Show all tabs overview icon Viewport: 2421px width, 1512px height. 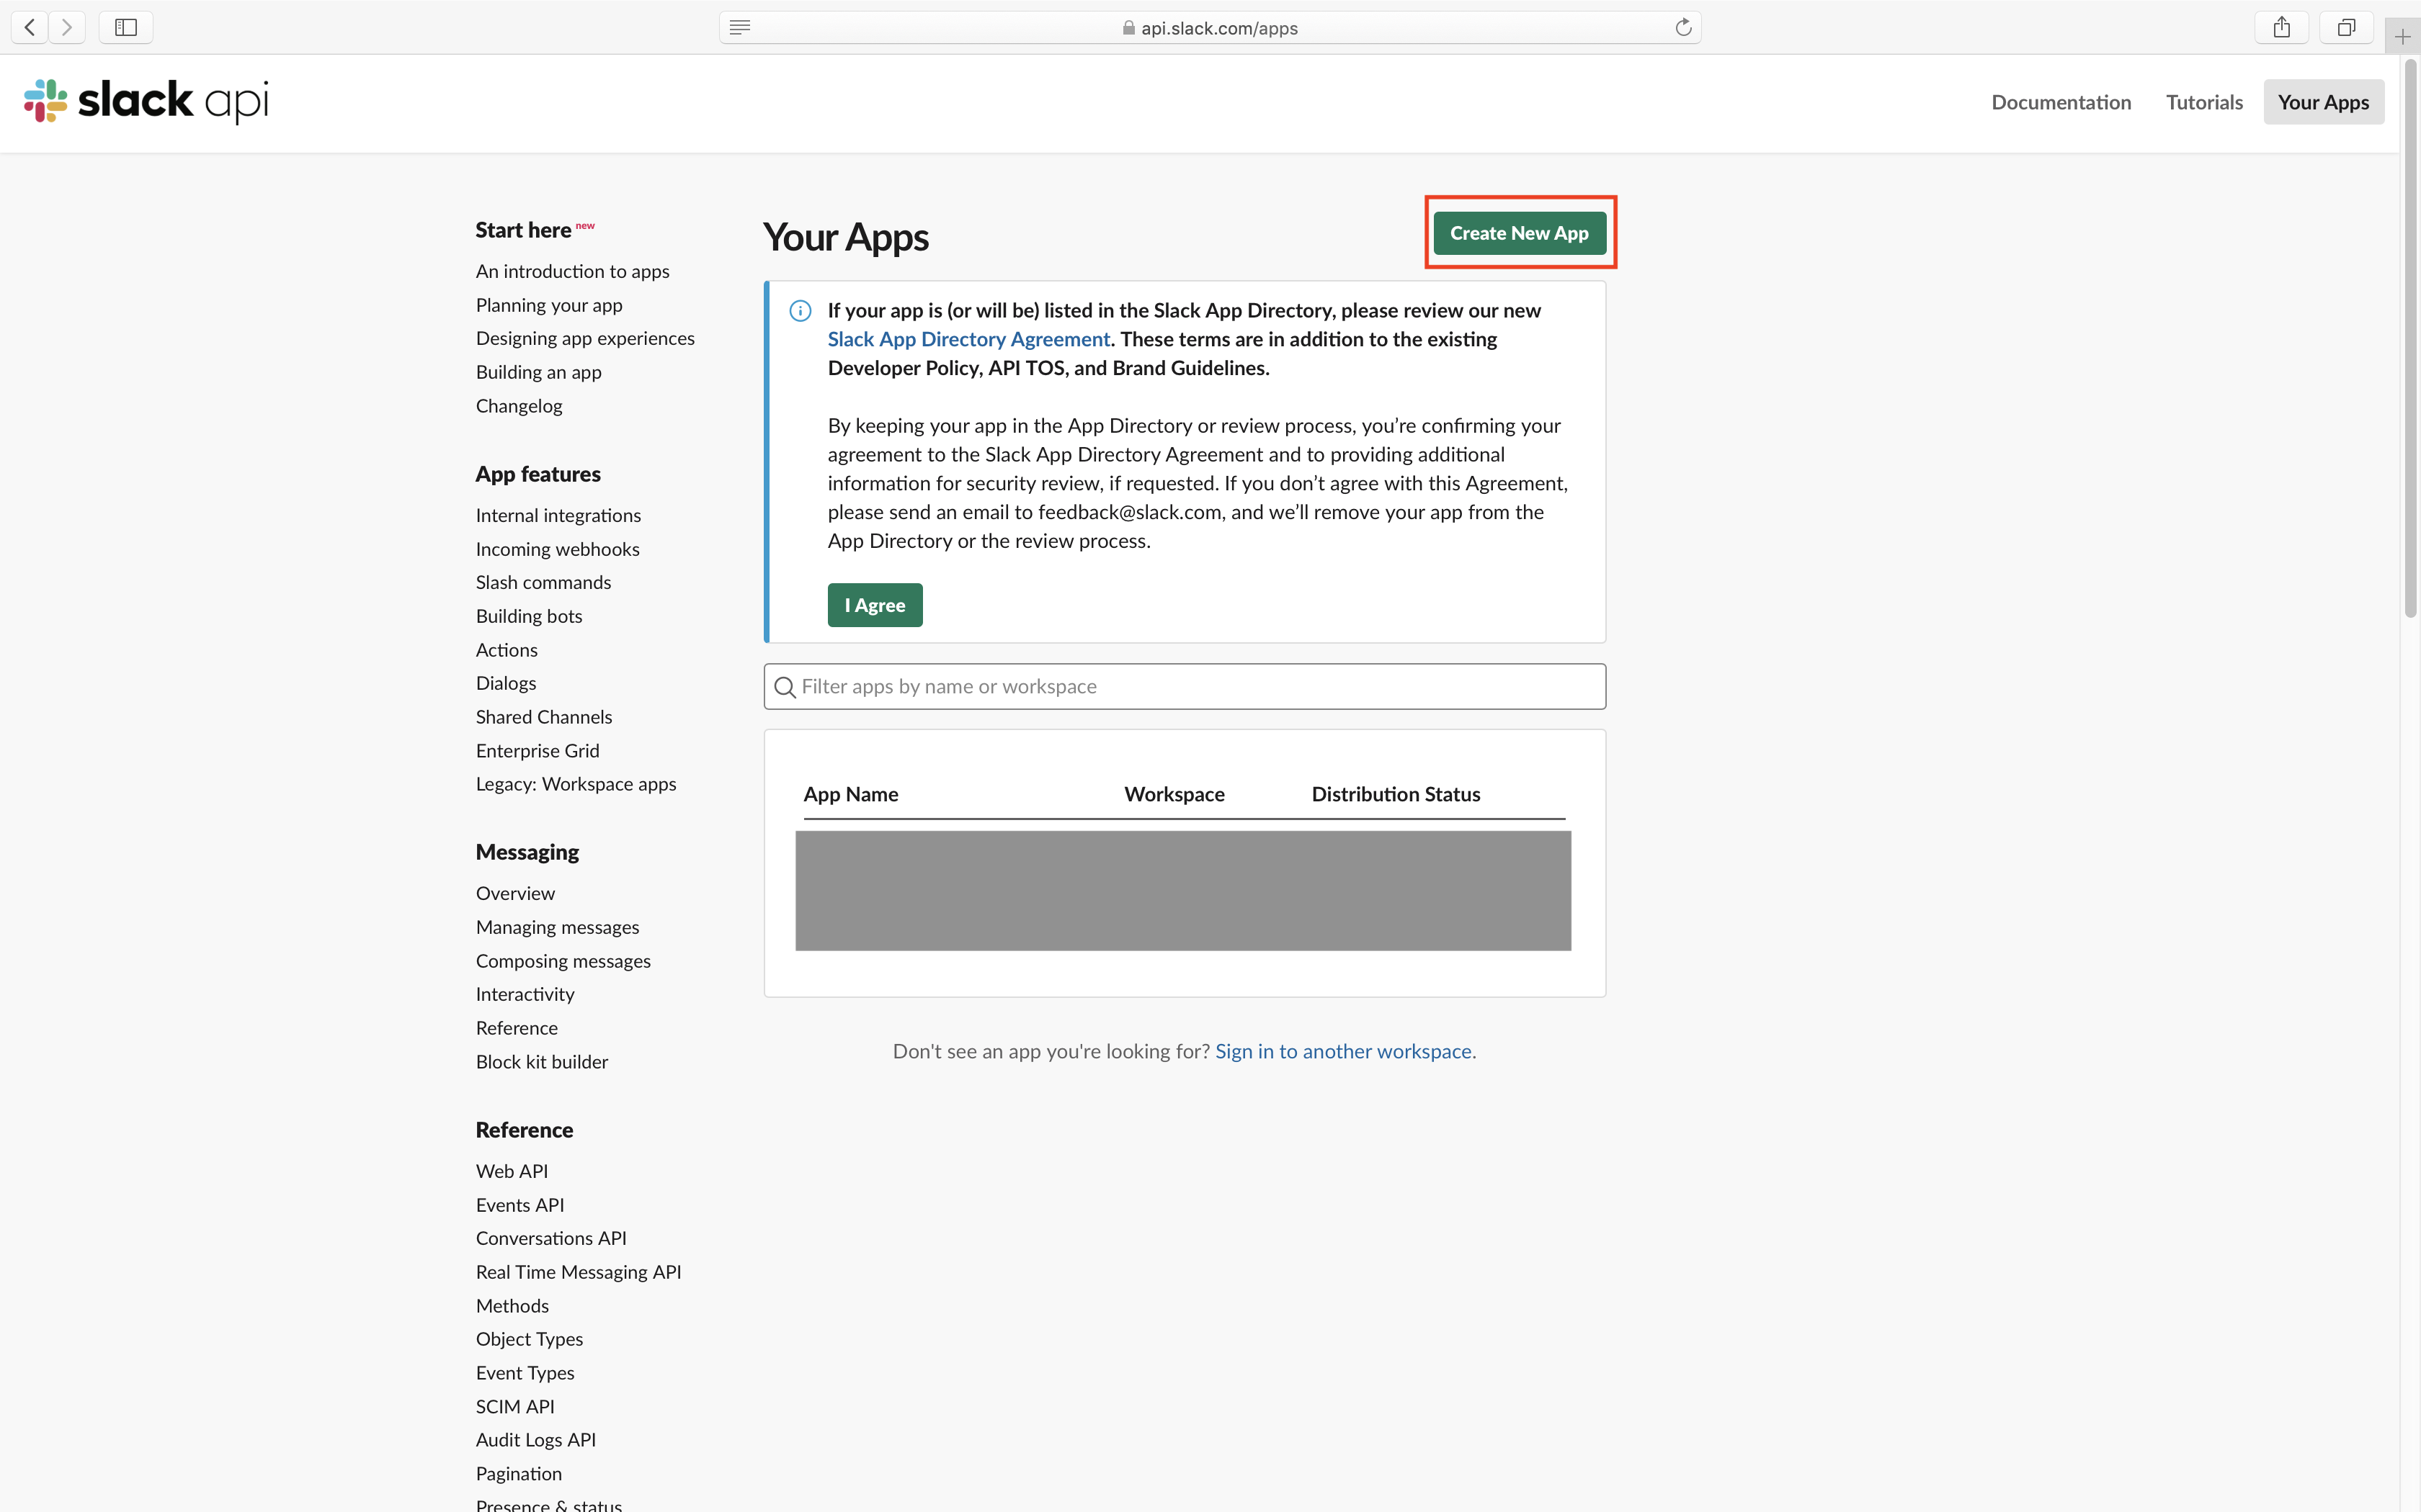(x=2346, y=27)
